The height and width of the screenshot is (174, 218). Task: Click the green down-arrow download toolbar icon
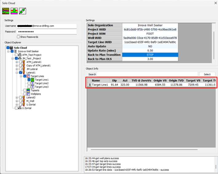click(14, 11)
